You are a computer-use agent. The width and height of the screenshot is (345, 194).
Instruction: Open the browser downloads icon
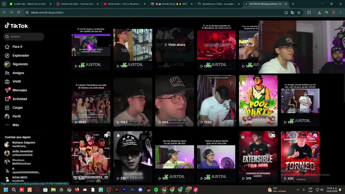(319, 12)
